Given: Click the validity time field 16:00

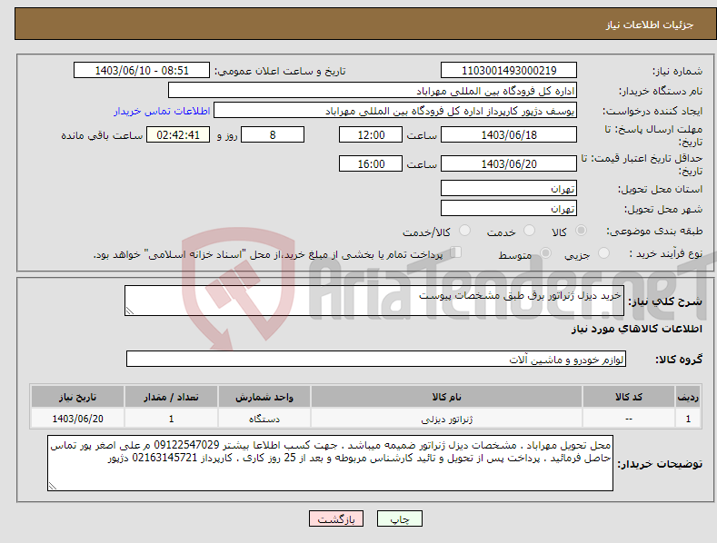Looking at the screenshot, I should tap(371, 163).
